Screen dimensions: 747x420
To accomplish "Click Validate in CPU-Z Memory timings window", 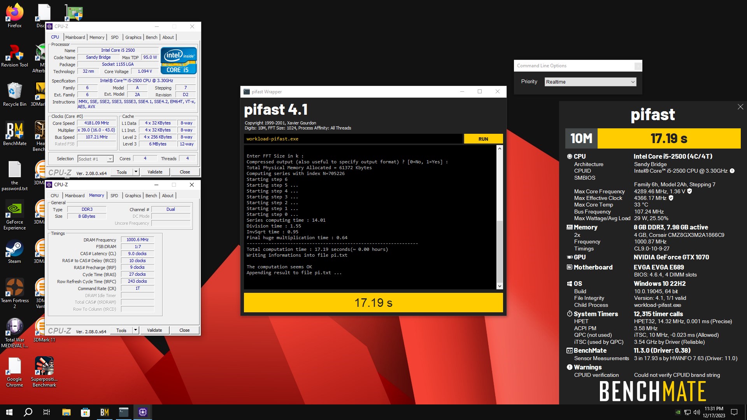I will click(154, 330).
